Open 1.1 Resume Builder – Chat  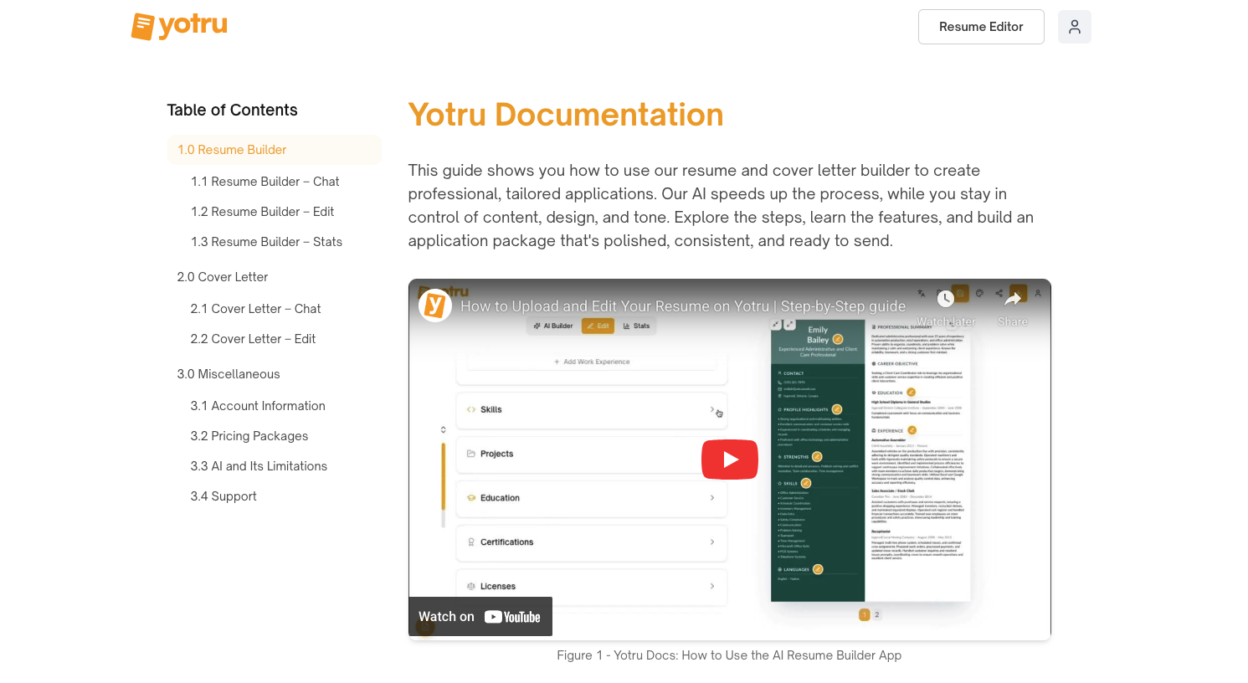tap(264, 182)
